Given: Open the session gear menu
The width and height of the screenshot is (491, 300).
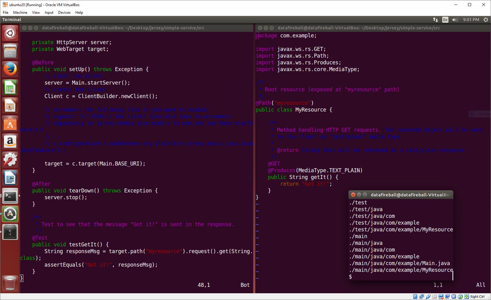Looking at the screenshot, I should pos(486,19).
